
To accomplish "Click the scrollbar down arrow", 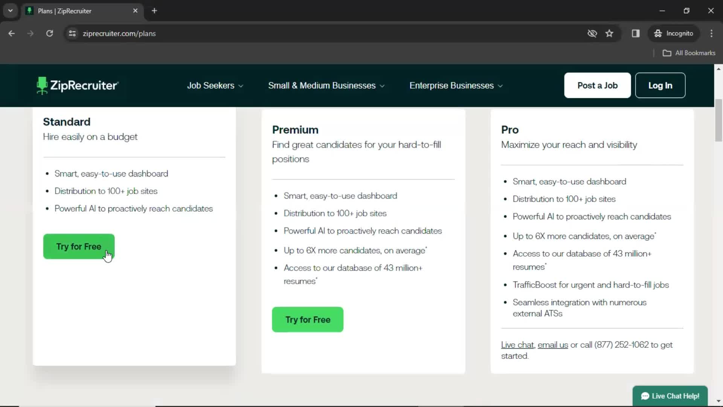I will pyautogui.click(x=718, y=401).
